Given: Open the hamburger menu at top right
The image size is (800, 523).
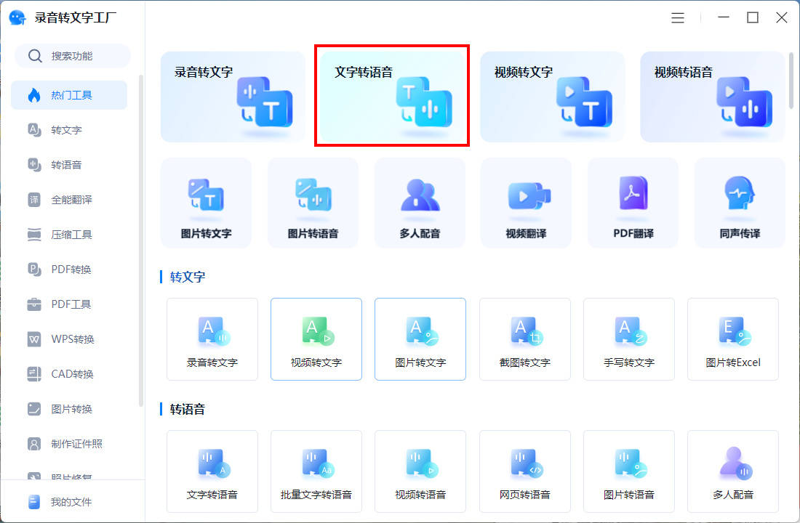Looking at the screenshot, I should pyautogui.click(x=678, y=17).
